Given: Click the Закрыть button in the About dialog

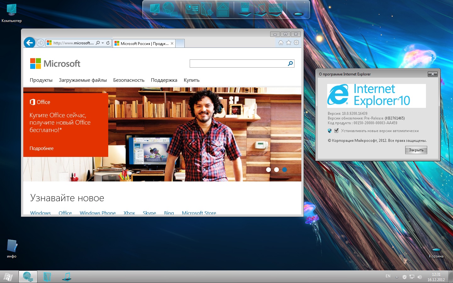Looking at the screenshot, I should [x=416, y=150].
